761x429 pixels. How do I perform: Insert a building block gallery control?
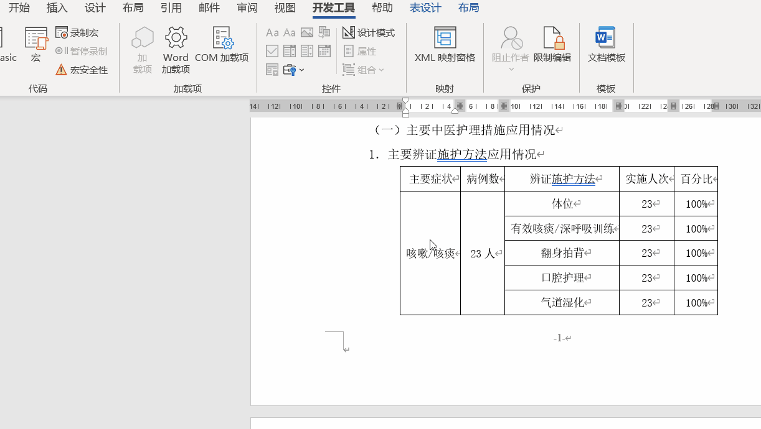tap(324, 32)
